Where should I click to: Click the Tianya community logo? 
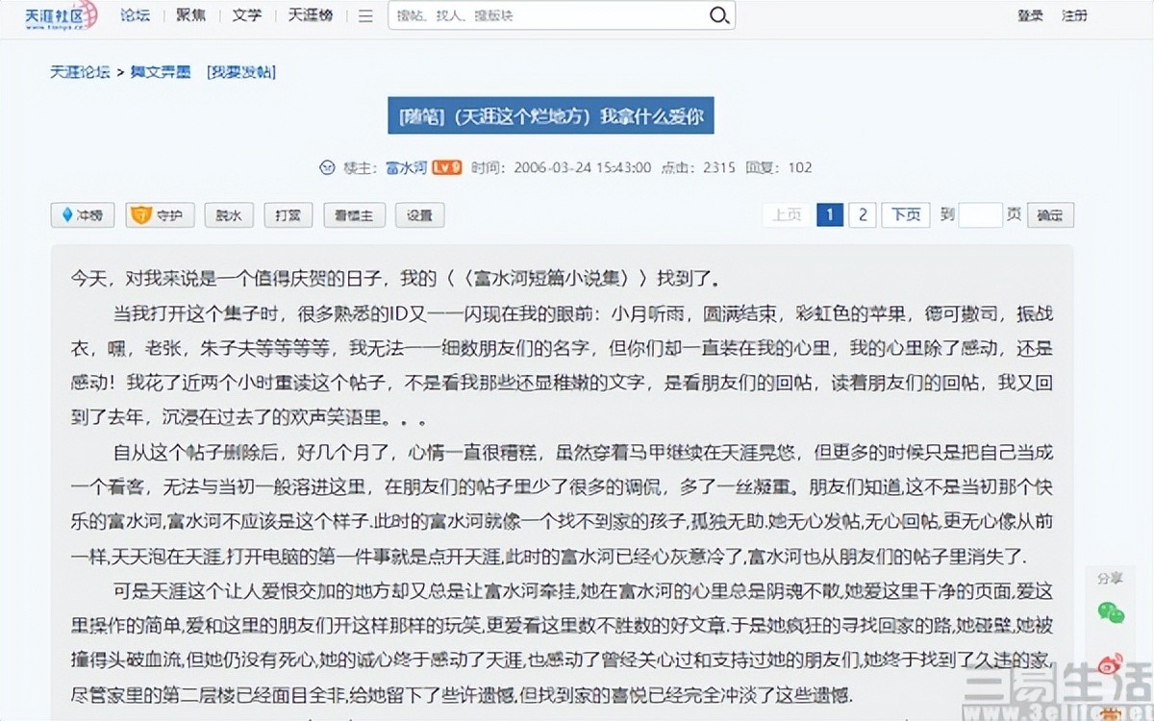pos(61,15)
